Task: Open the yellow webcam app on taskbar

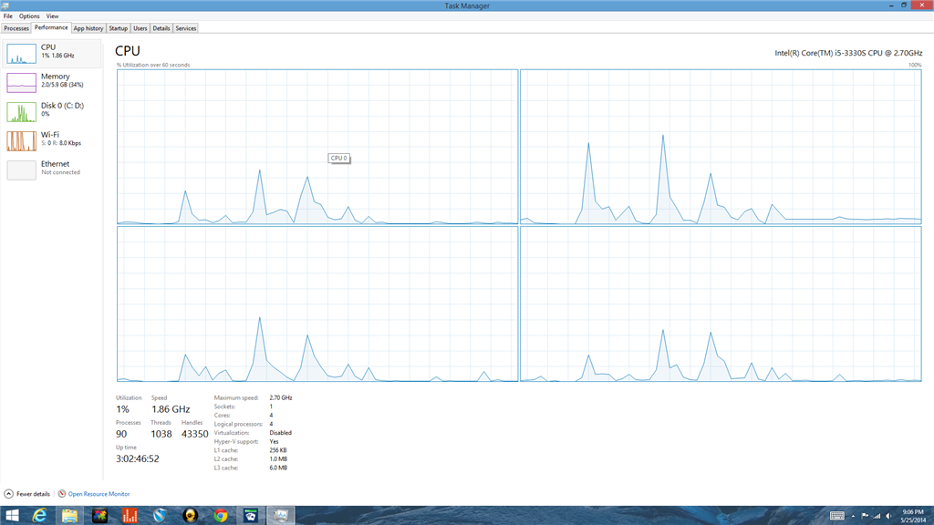Action: (190, 516)
